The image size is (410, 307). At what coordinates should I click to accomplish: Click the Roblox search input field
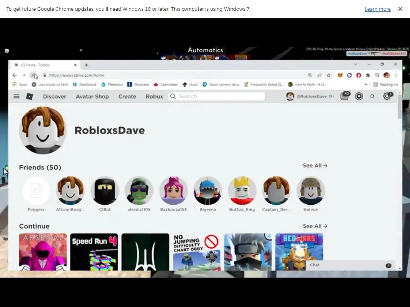tap(217, 96)
